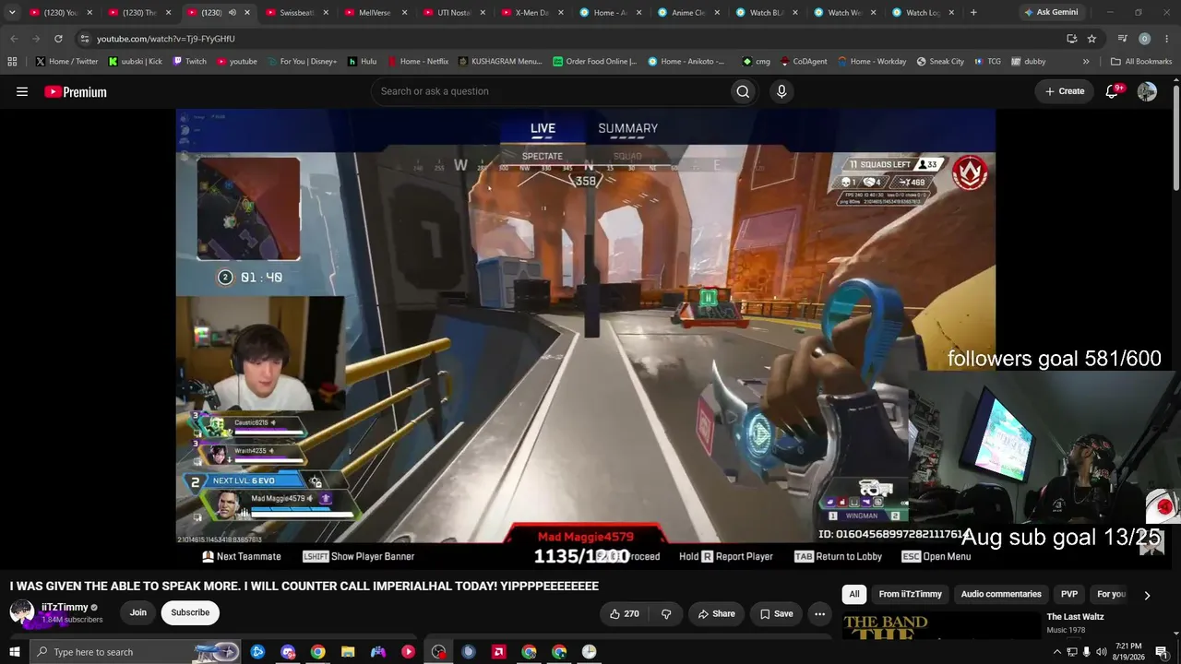This screenshot has width=1181, height=664.
Task: Open the Create menu
Action: 1065,91
